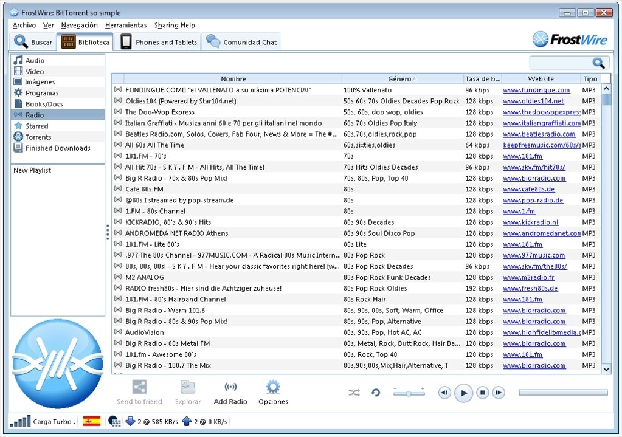Viewport: 622px width, 437px height.
Task: Click the Explorar folder button
Action: click(188, 393)
